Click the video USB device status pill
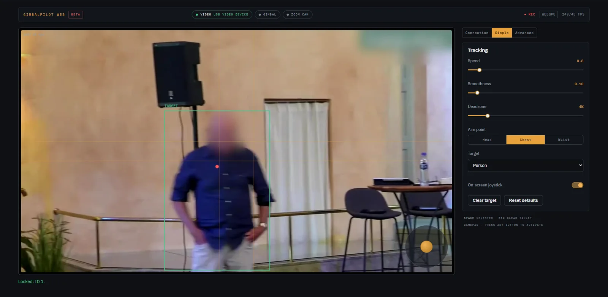Viewport: 608px width, 297px height. click(x=222, y=14)
